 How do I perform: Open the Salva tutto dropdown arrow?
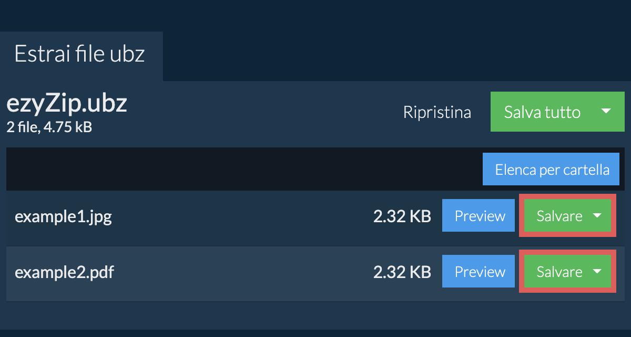click(606, 112)
